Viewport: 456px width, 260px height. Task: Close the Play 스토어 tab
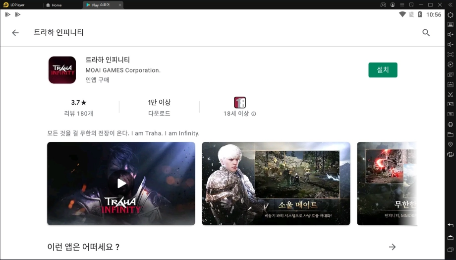pyautogui.click(x=119, y=5)
